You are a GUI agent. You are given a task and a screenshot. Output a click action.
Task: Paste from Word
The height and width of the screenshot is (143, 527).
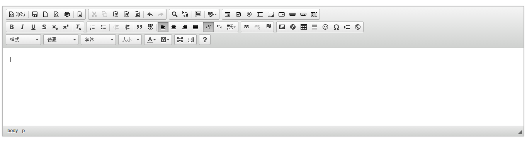137,14
